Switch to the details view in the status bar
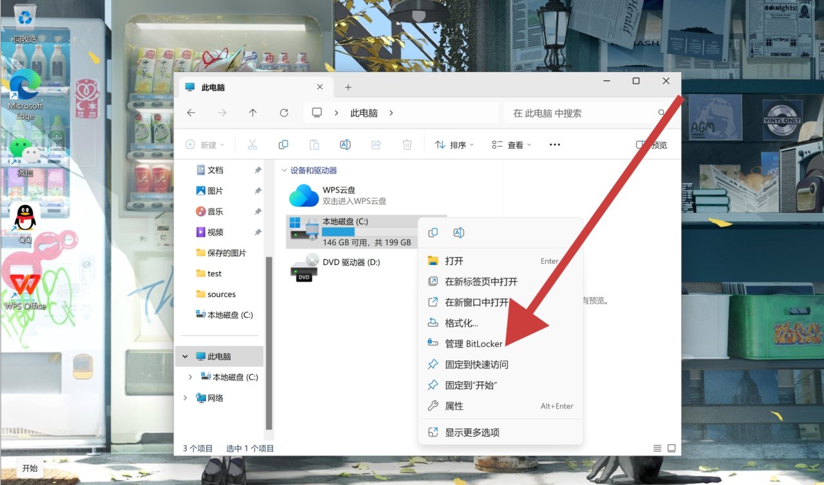The height and width of the screenshot is (485, 824). tap(657, 448)
